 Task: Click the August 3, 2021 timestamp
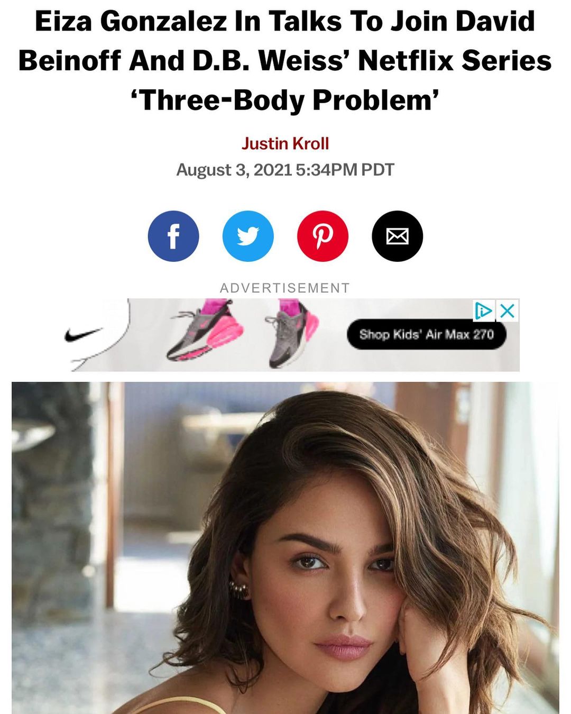285,170
